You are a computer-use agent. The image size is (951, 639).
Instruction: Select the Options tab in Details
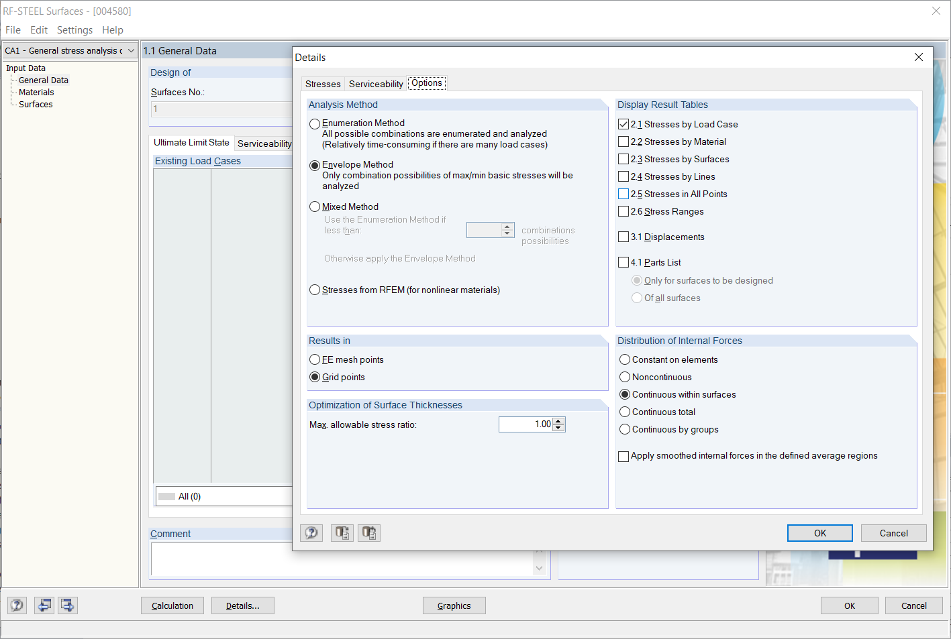tap(427, 83)
